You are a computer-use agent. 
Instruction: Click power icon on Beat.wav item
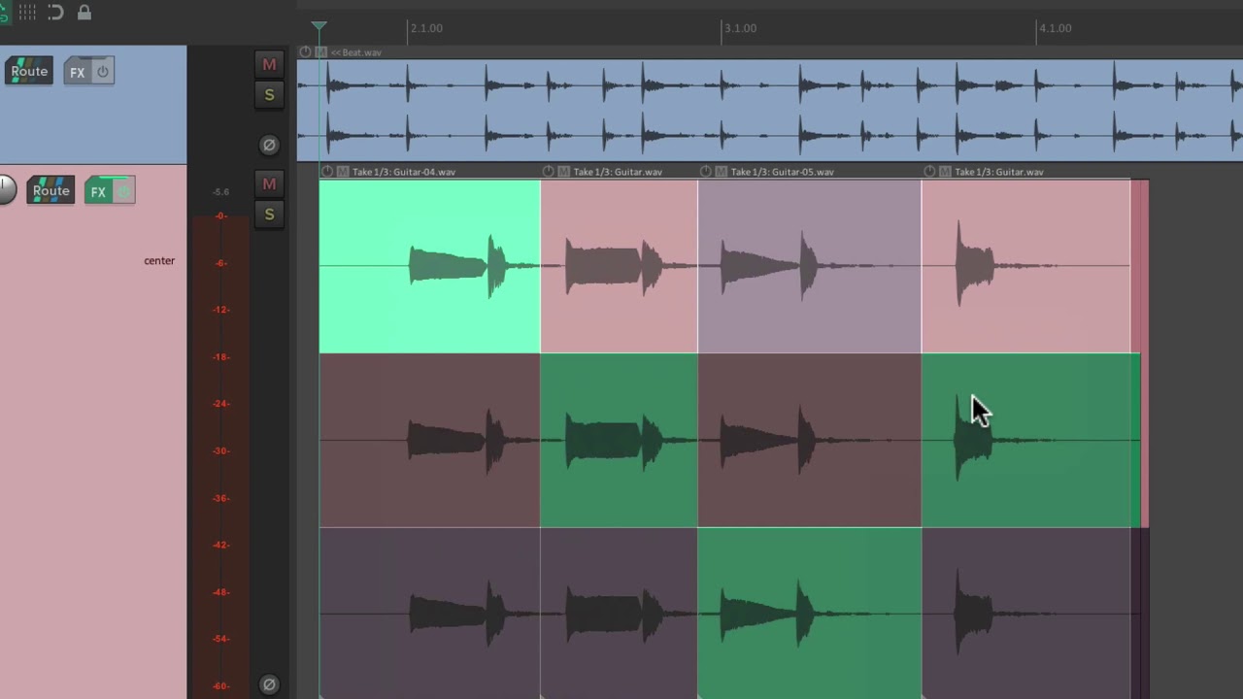click(305, 52)
